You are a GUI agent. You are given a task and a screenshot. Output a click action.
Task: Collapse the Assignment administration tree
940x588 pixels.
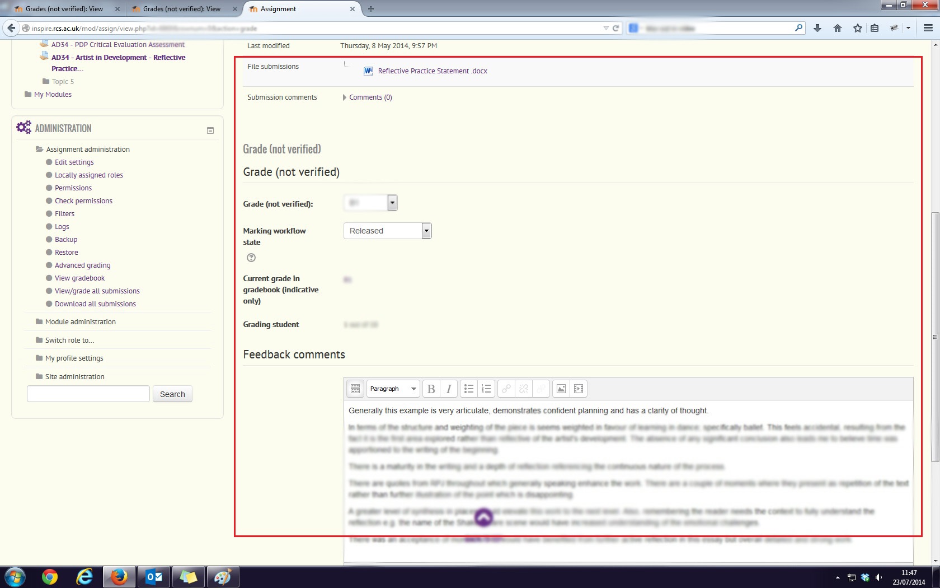tap(88, 150)
